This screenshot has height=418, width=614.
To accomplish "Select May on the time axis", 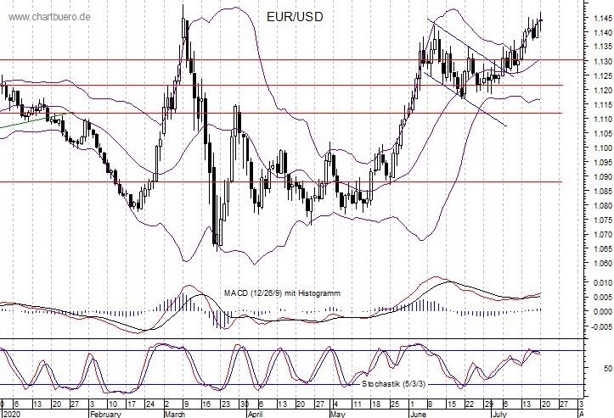I will (336, 414).
